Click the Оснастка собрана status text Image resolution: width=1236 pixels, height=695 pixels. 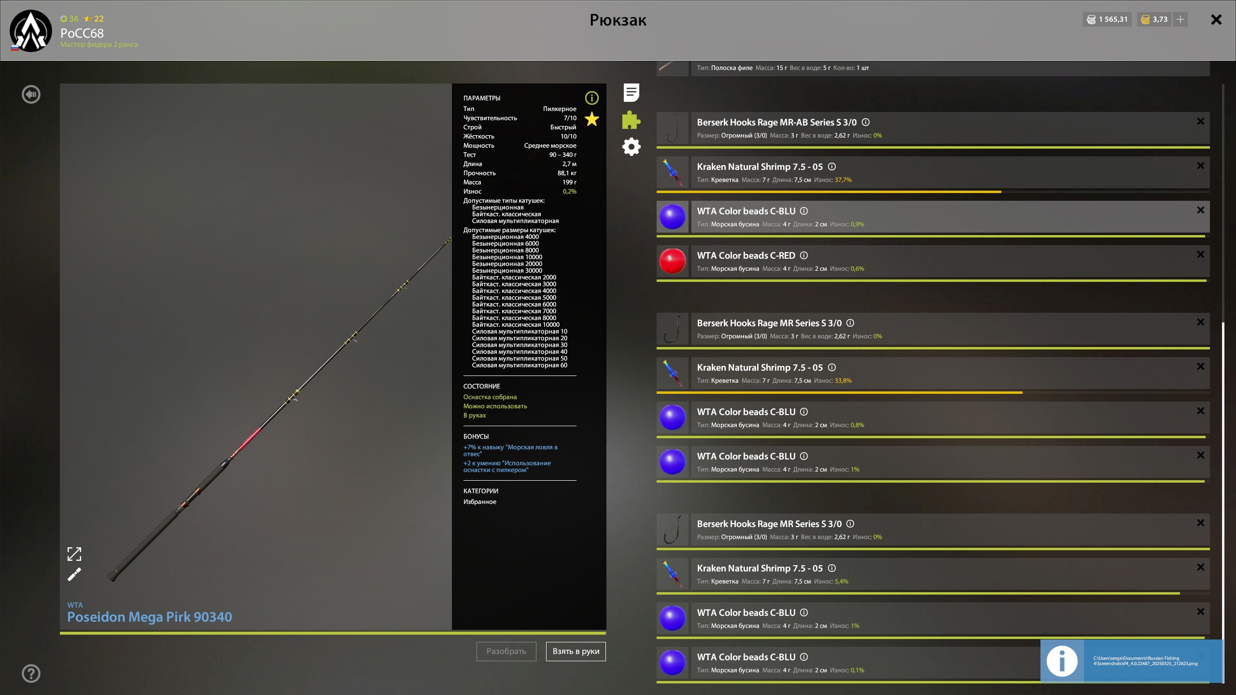(x=490, y=397)
